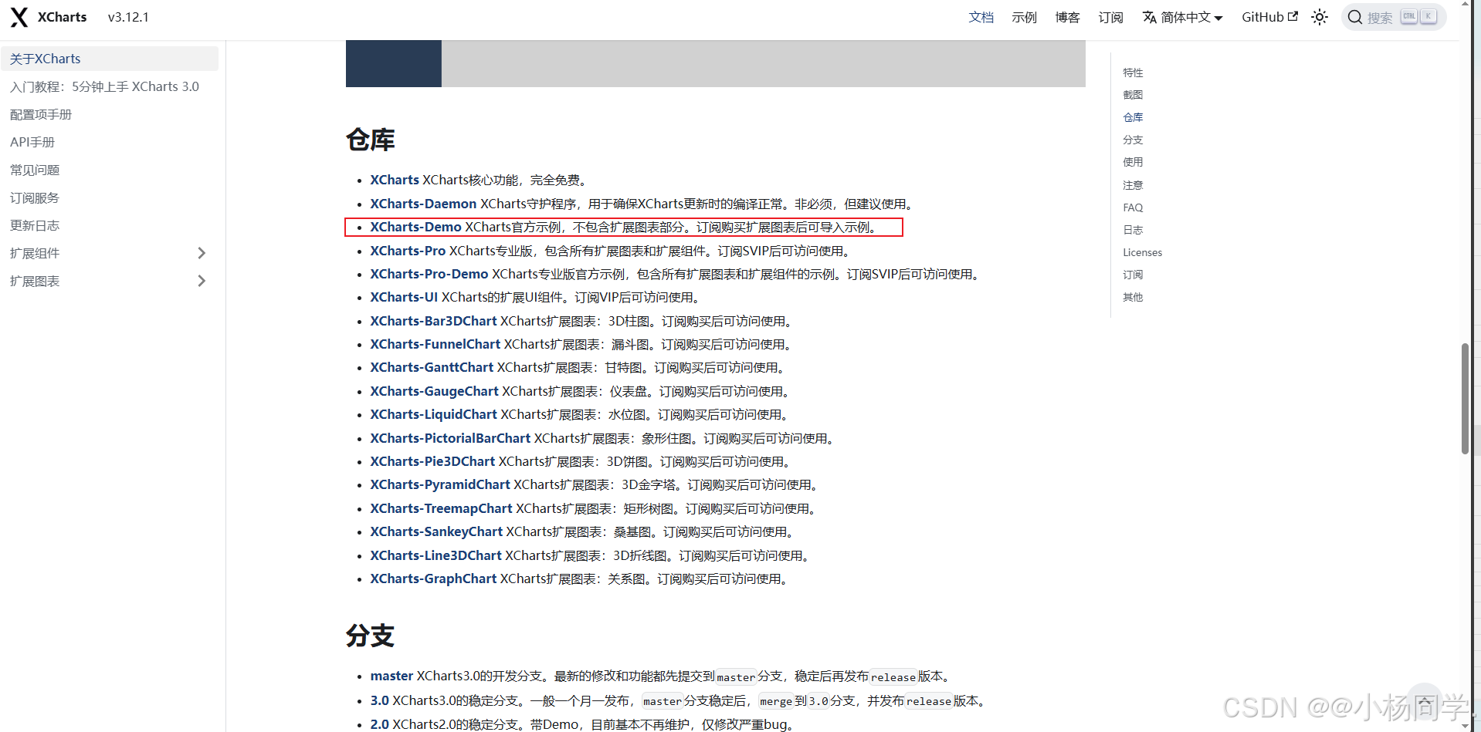1481x732 pixels.
Task: Expand the 扩展图表 sidebar chevron
Action: point(202,281)
